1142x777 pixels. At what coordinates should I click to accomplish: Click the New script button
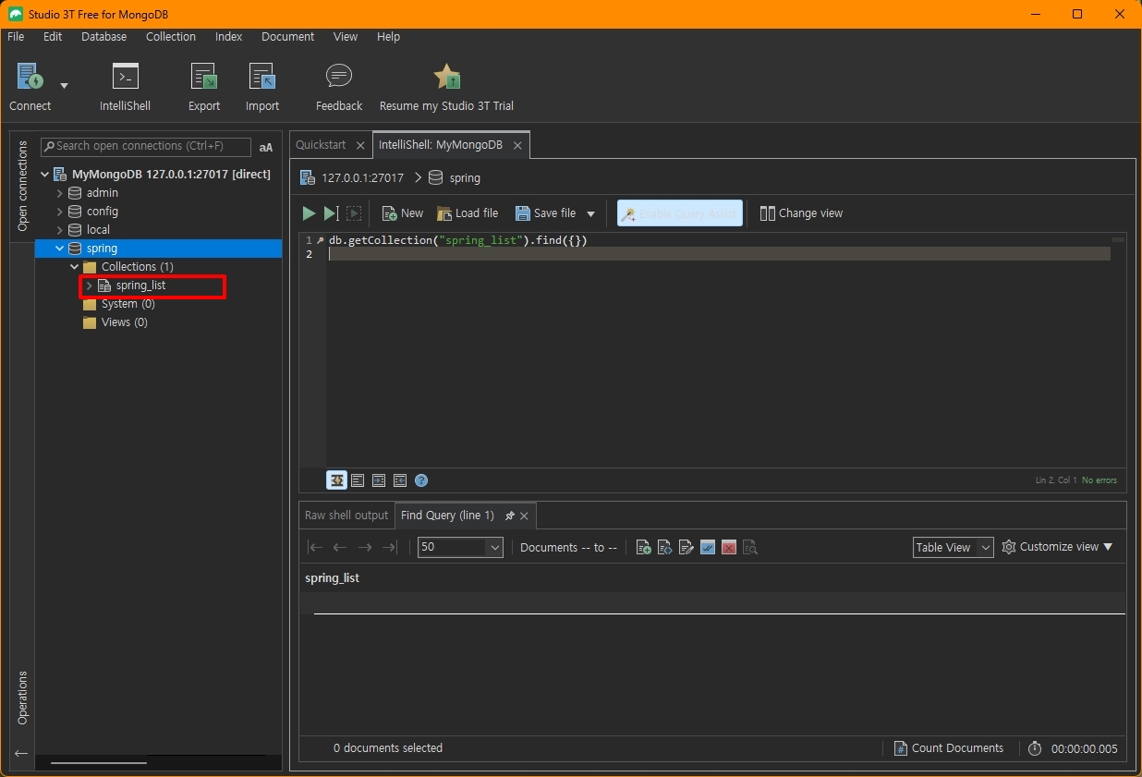coord(403,213)
